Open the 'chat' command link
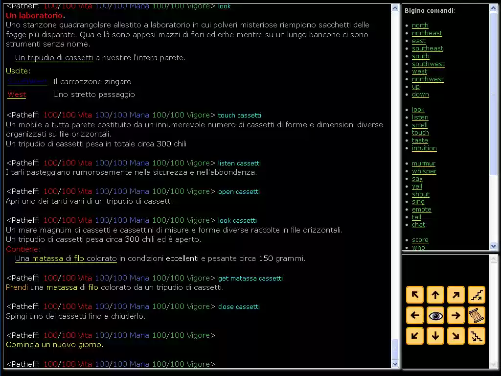Screen dimensions: 501x376 tap(418, 225)
